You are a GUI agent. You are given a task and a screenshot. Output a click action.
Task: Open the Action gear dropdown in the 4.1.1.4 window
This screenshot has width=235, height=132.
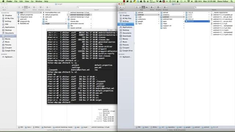tap(152, 7)
